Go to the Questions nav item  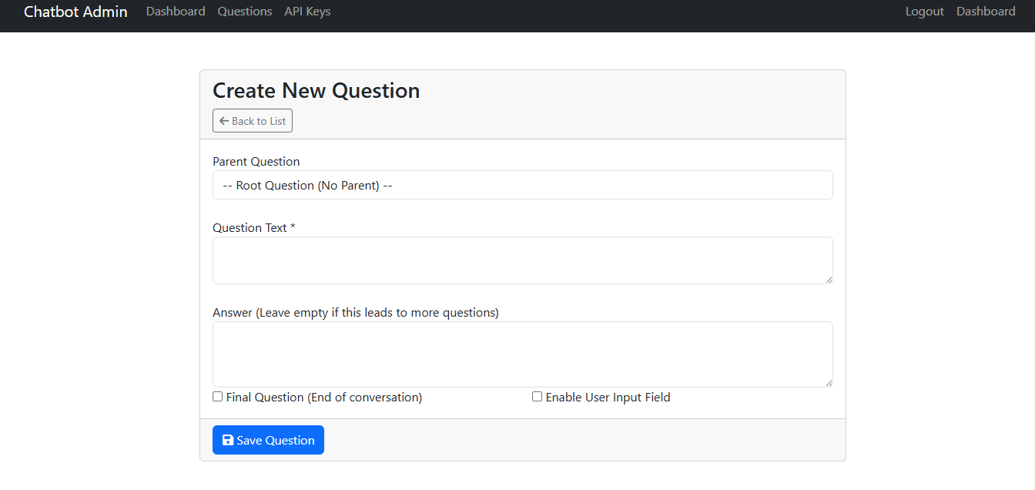[245, 12]
